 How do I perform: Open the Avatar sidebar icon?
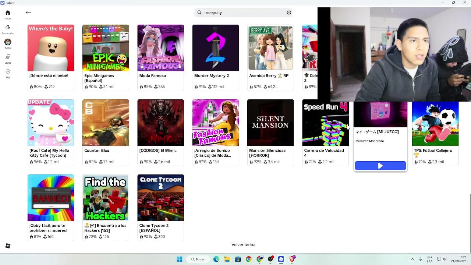[x=8, y=42]
